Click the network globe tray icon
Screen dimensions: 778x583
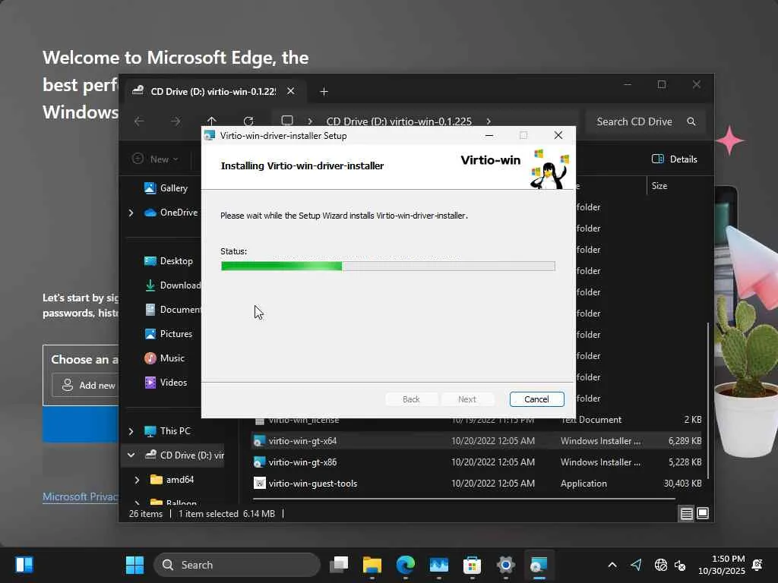click(660, 565)
